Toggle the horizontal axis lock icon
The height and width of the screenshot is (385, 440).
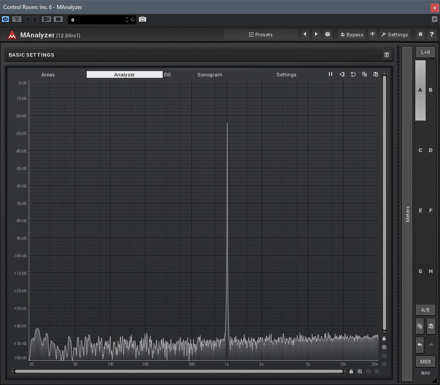pyautogui.click(x=351, y=371)
